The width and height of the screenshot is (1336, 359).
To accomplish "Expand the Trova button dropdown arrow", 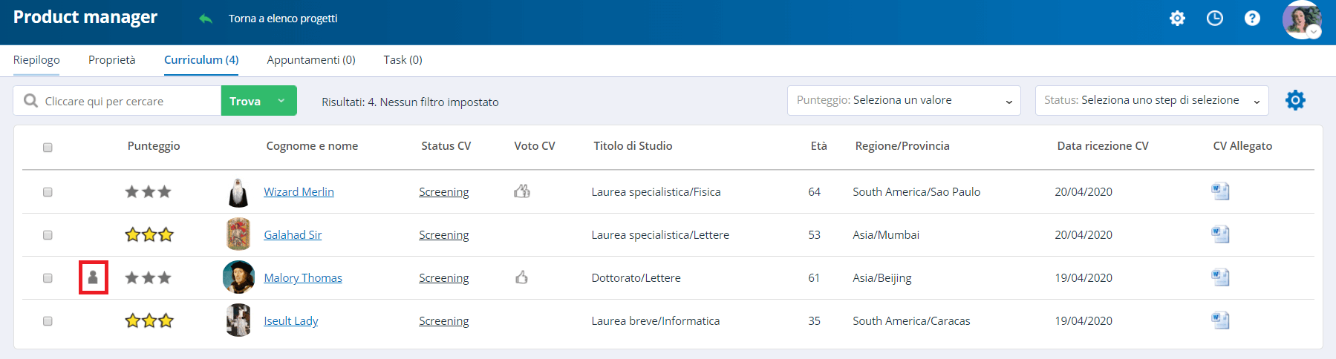I will 281,101.
